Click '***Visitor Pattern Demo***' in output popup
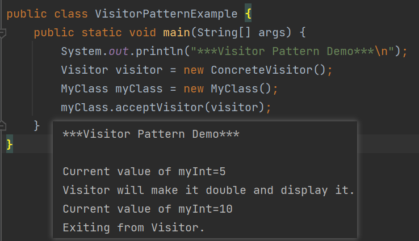The height and width of the screenshot is (241, 419). coord(151,135)
